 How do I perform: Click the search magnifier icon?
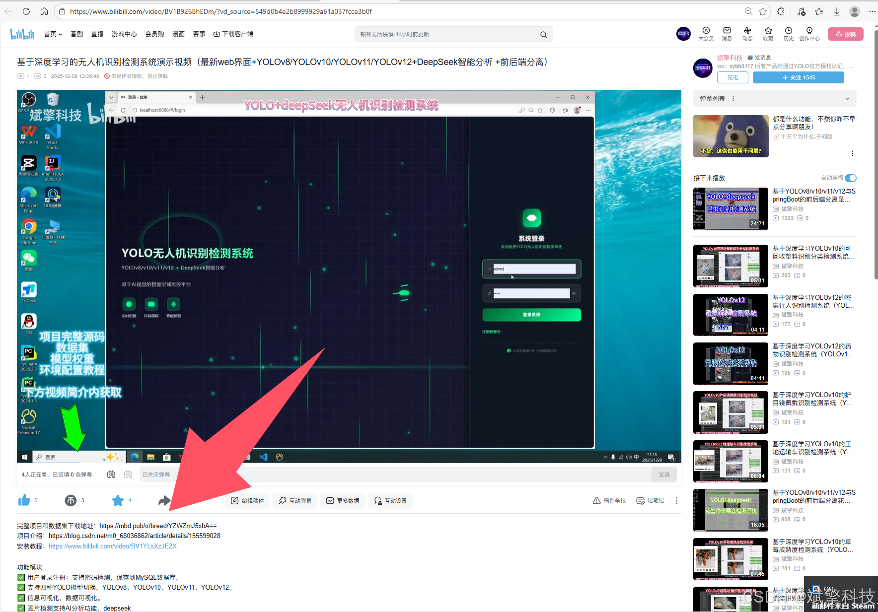point(544,34)
